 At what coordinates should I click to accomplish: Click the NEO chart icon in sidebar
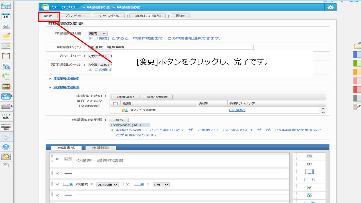point(6,96)
